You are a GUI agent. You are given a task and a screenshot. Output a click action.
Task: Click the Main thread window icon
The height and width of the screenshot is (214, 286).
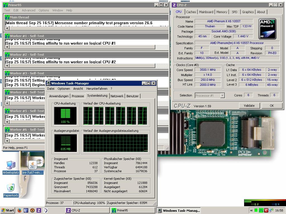[7, 17]
